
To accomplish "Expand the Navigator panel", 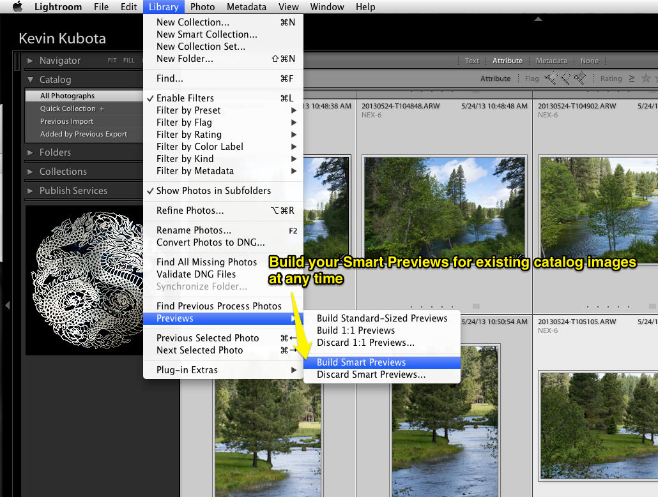I will click(30, 61).
